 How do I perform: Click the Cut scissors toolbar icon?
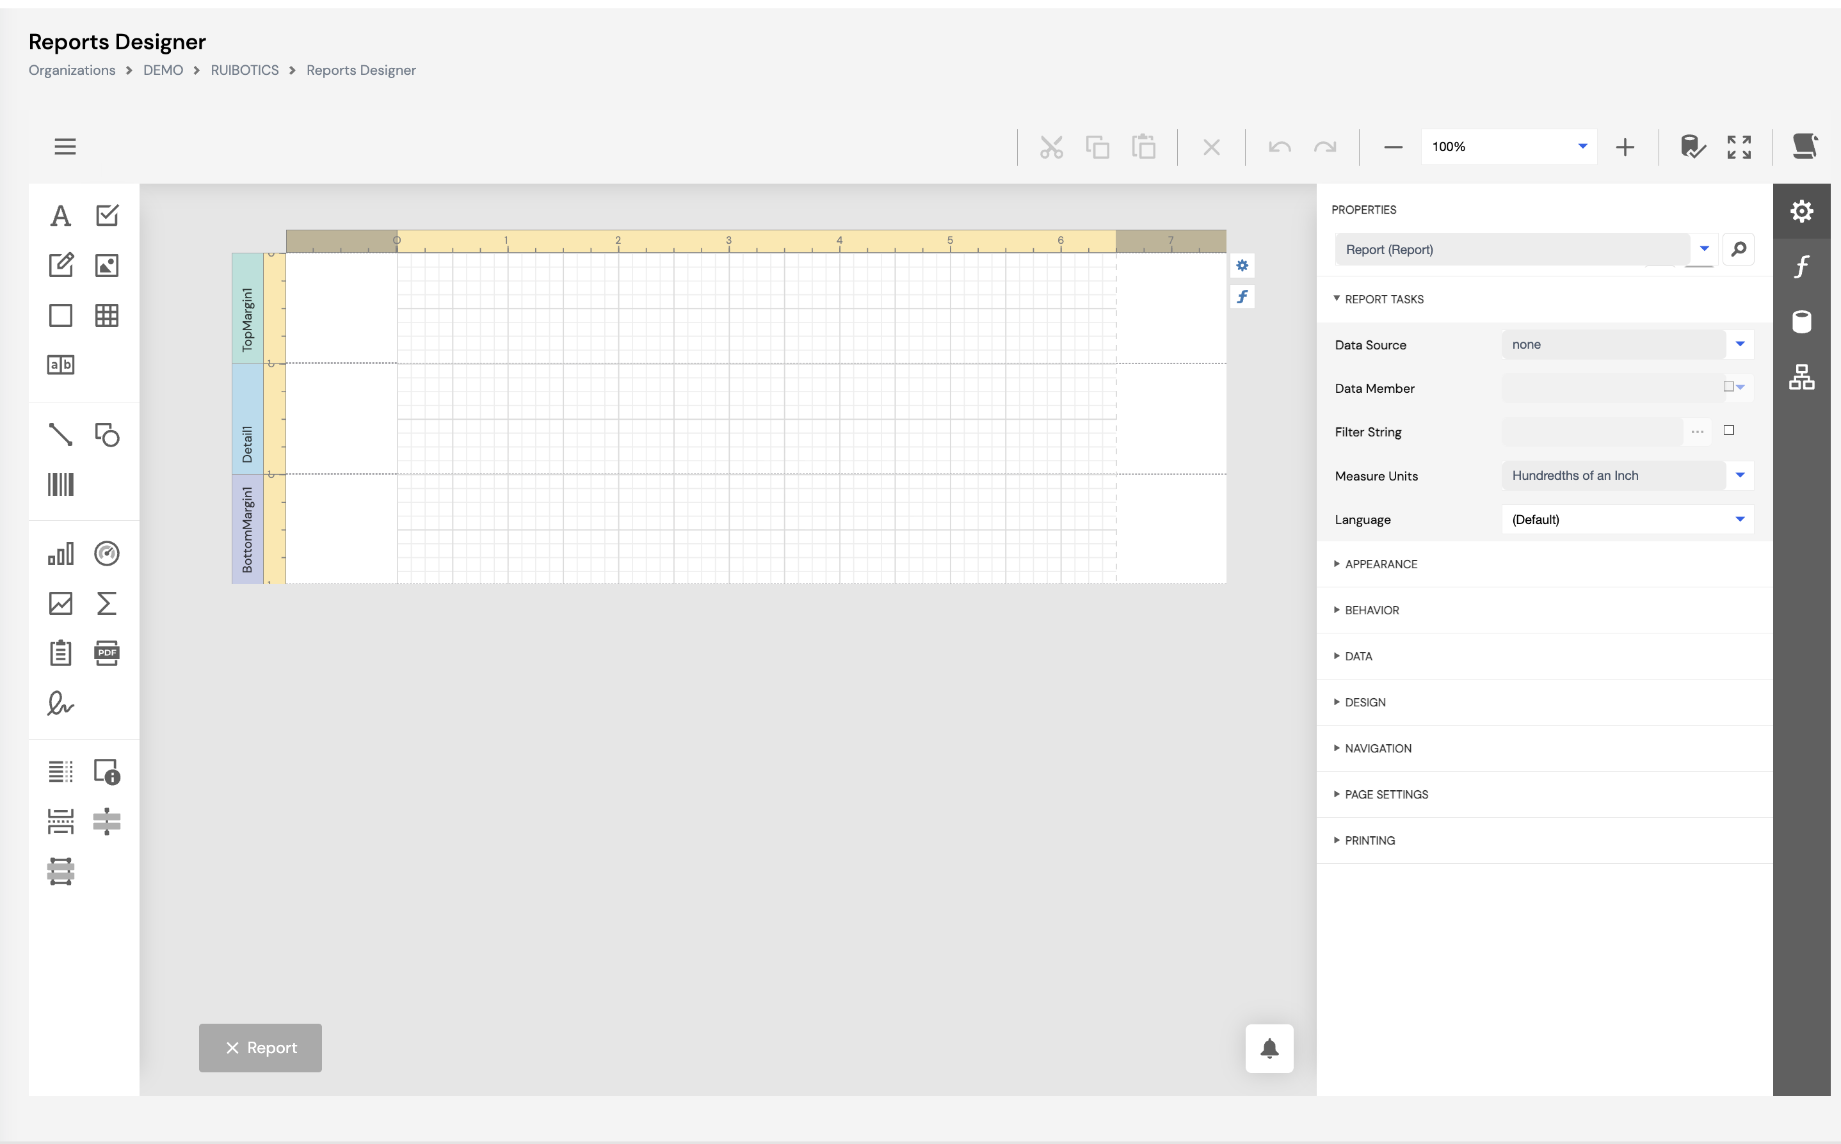point(1052,147)
